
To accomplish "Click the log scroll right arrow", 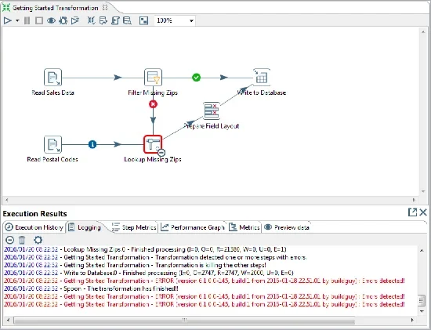I will pos(412,320).
